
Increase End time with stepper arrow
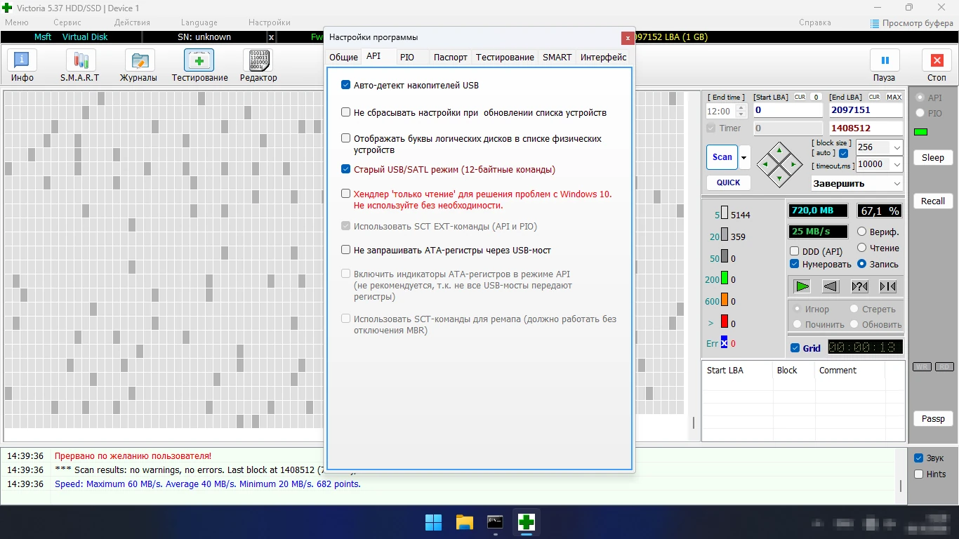point(741,107)
